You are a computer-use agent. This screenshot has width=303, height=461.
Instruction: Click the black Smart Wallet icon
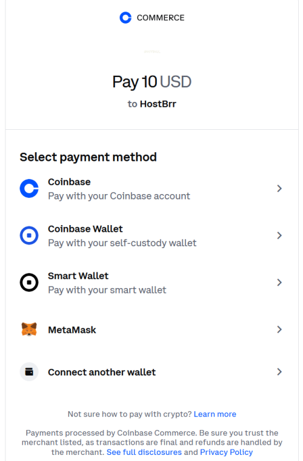[29, 283]
